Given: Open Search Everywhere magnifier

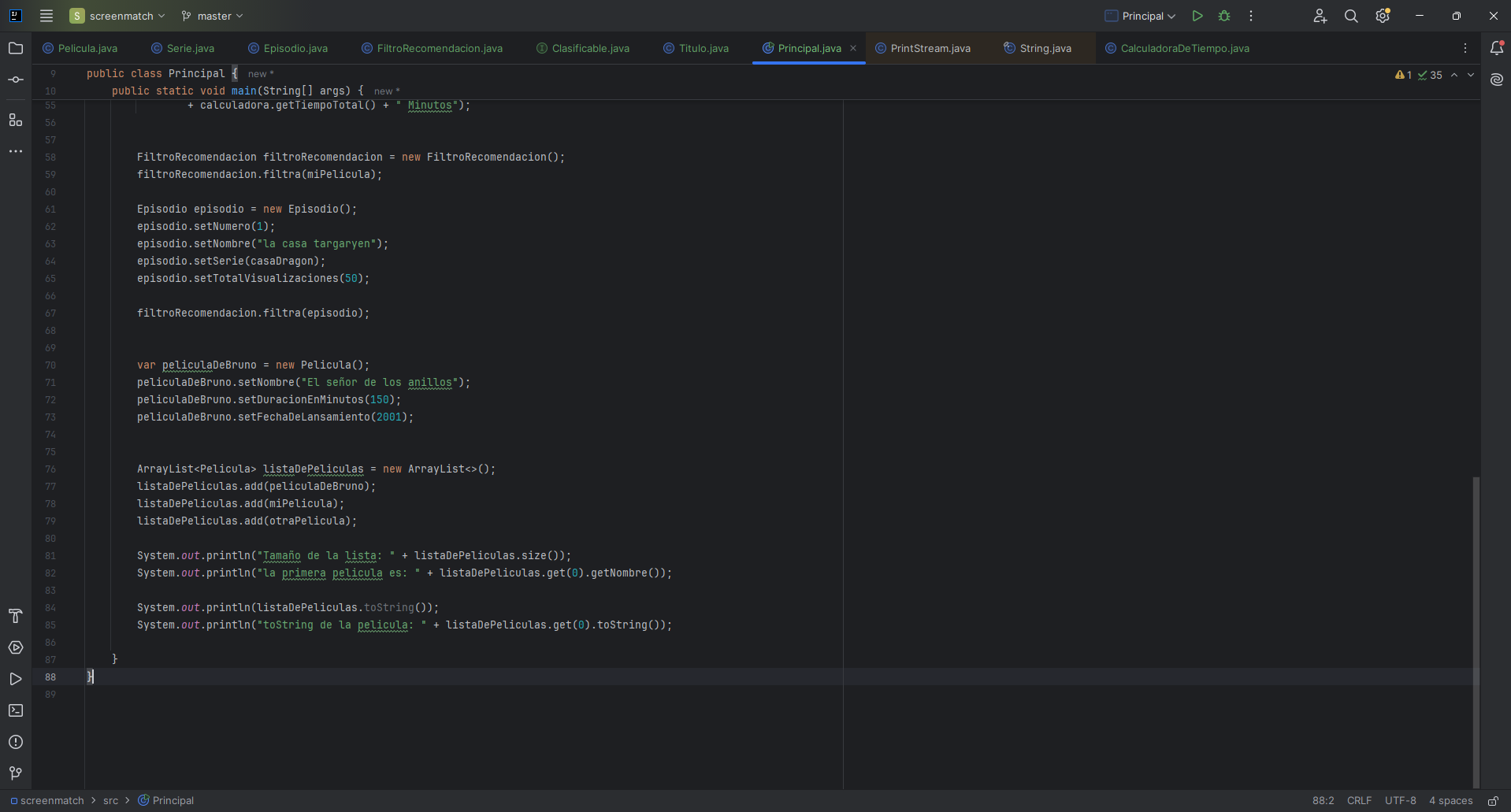Looking at the screenshot, I should pyautogui.click(x=1351, y=16).
